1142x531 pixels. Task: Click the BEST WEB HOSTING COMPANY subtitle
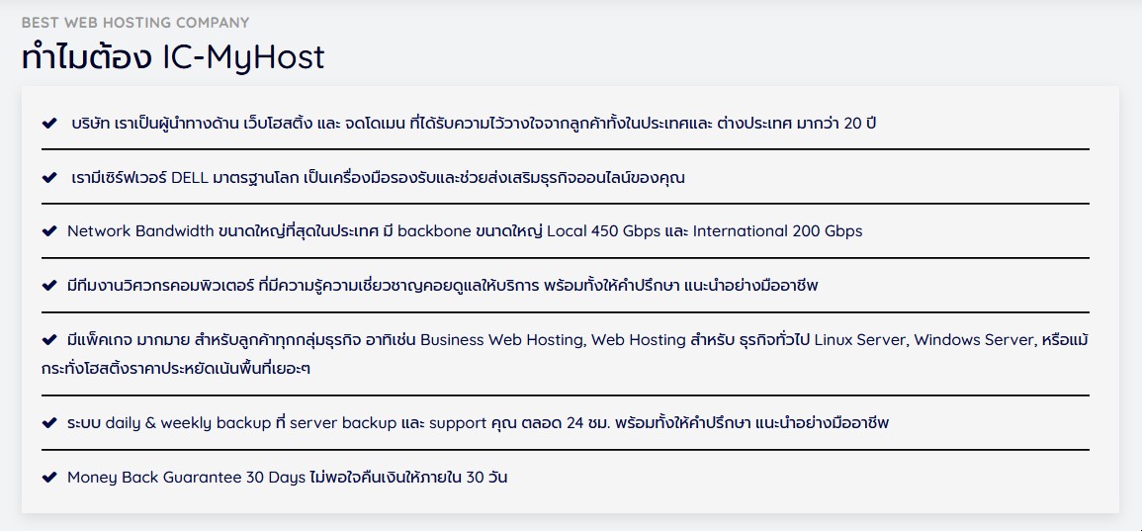point(135,23)
